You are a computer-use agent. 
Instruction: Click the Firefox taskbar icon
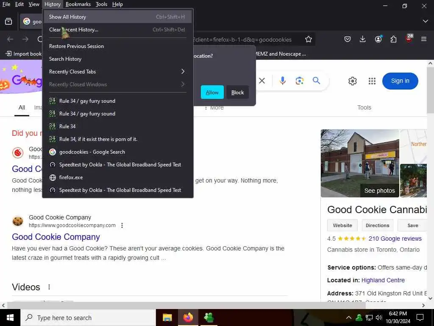click(188, 318)
